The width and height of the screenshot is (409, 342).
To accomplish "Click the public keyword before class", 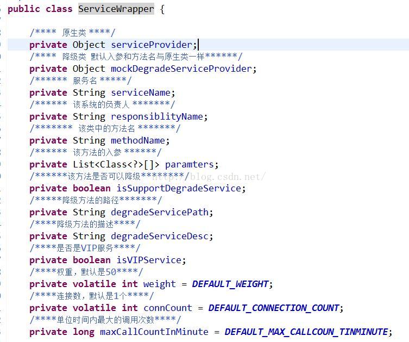I will tap(23, 9).
